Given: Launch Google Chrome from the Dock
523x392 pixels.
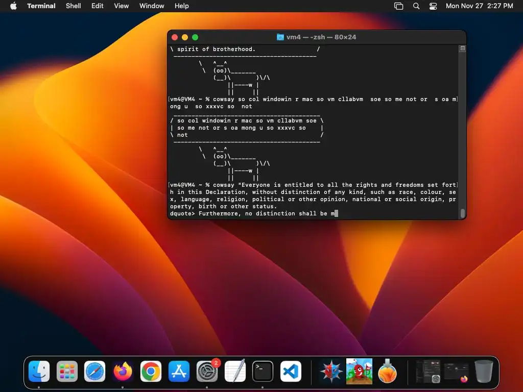Looking at the screenshot, I should point(151,371).
